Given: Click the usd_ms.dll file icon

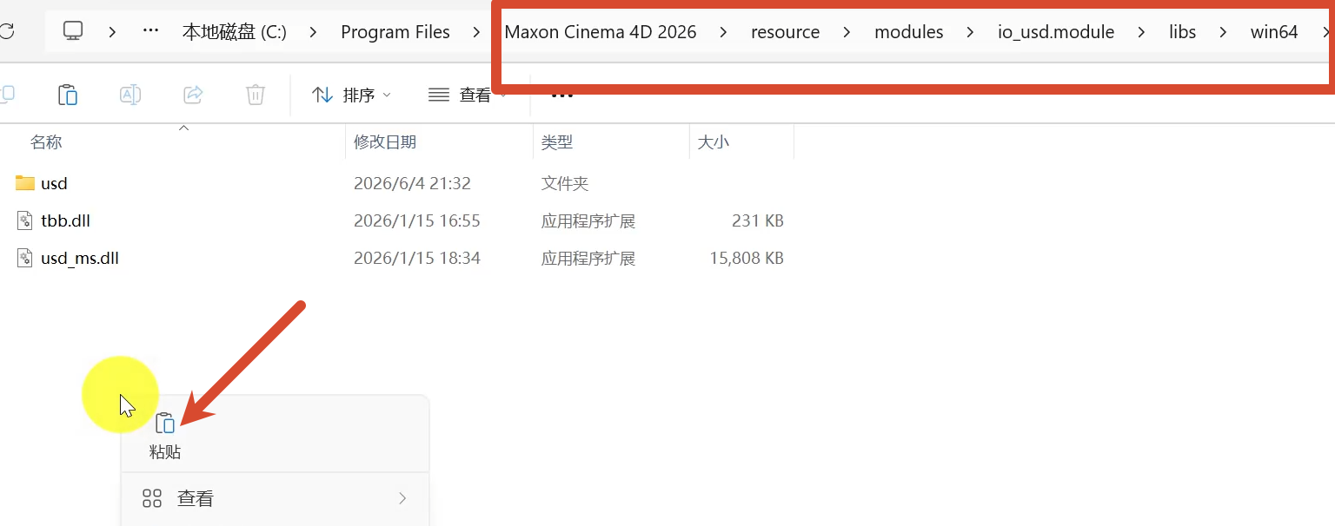Looking at the screenshot, I should (25, 258).
